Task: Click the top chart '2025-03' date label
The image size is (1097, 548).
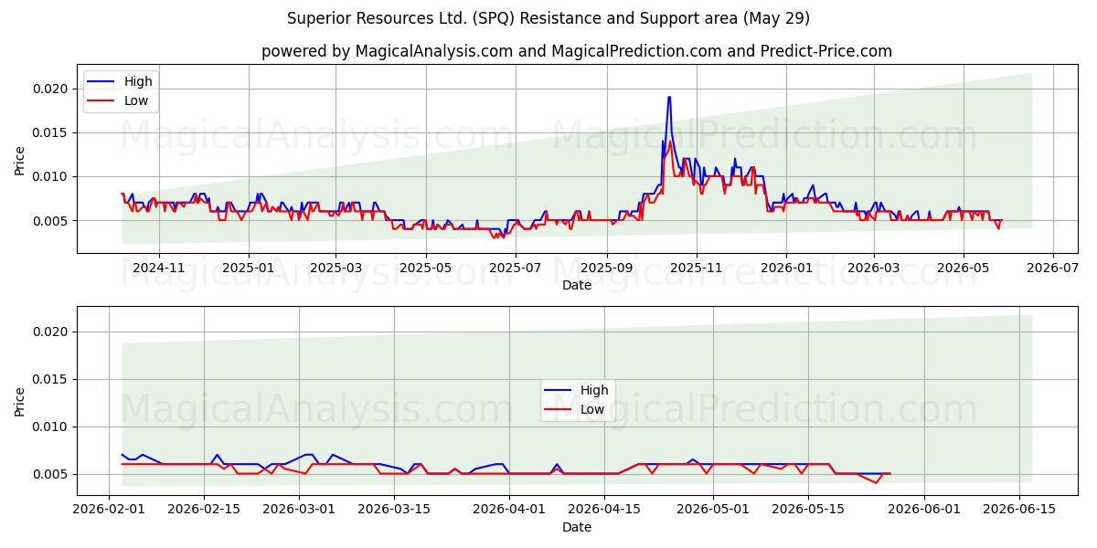Action: coord(335,269)
